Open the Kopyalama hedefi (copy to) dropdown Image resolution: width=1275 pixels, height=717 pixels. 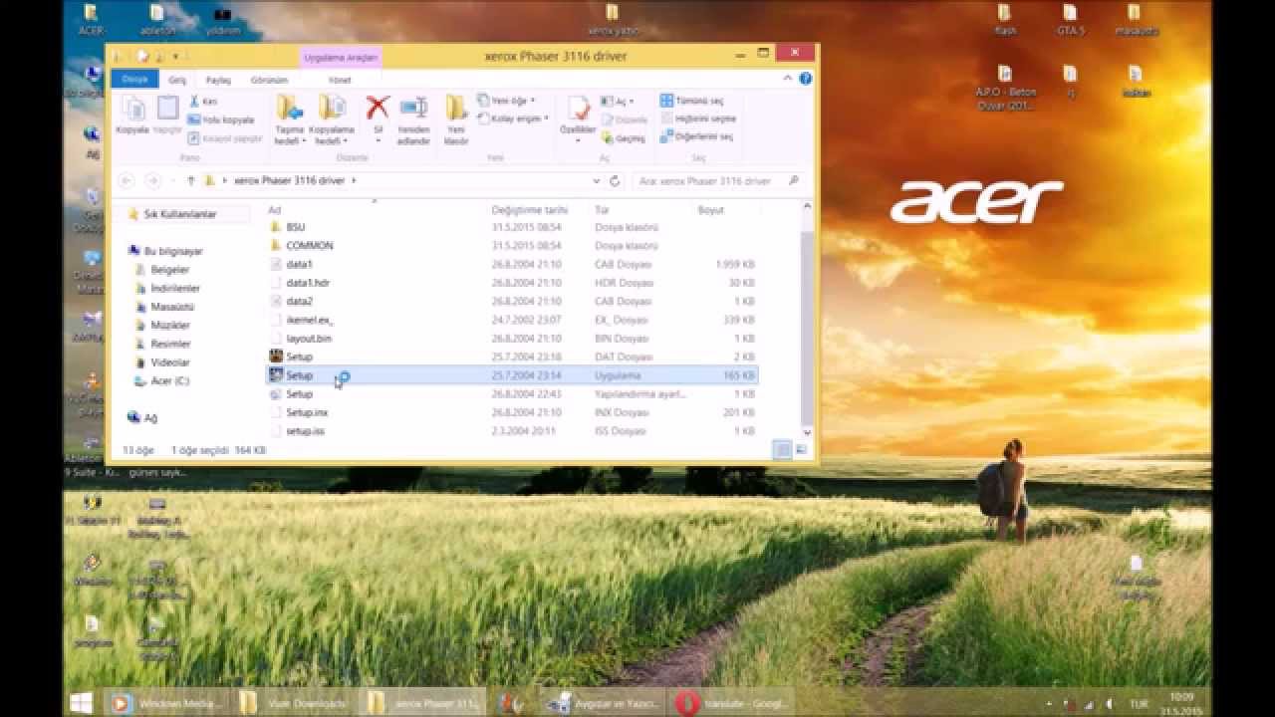coord(332,136)
